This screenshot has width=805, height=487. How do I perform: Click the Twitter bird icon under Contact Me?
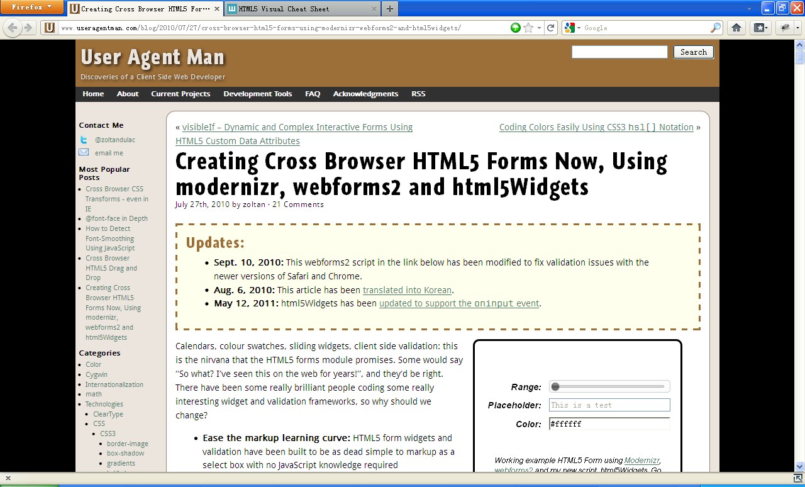[x=84, y=140]
